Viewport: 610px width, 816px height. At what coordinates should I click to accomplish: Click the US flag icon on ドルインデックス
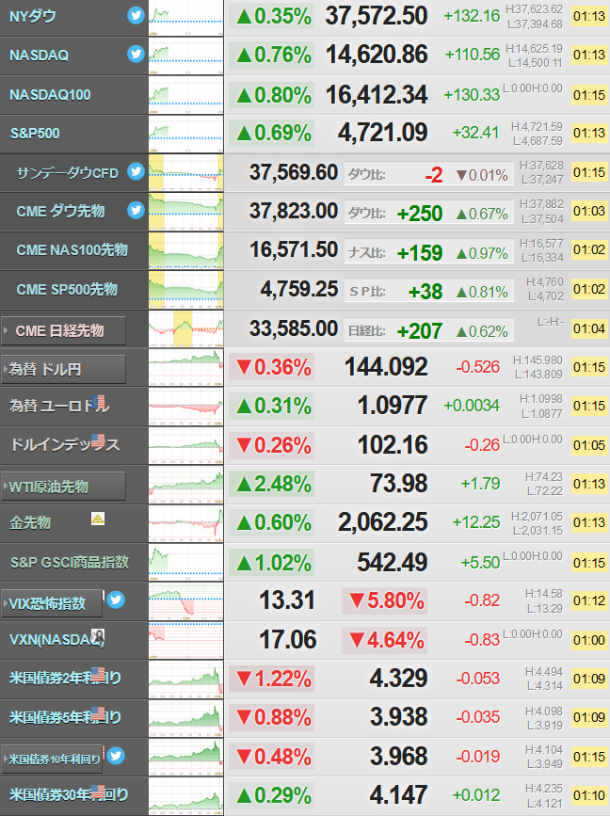[x=98, y=441]
